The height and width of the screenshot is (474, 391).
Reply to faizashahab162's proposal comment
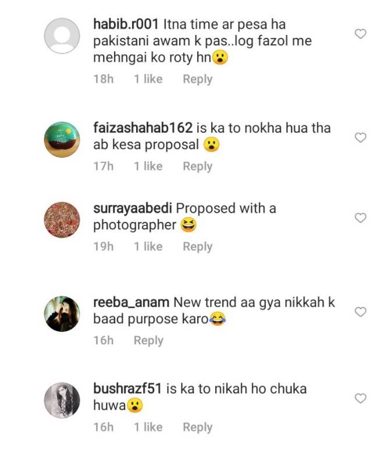click(x=198, y=167)
